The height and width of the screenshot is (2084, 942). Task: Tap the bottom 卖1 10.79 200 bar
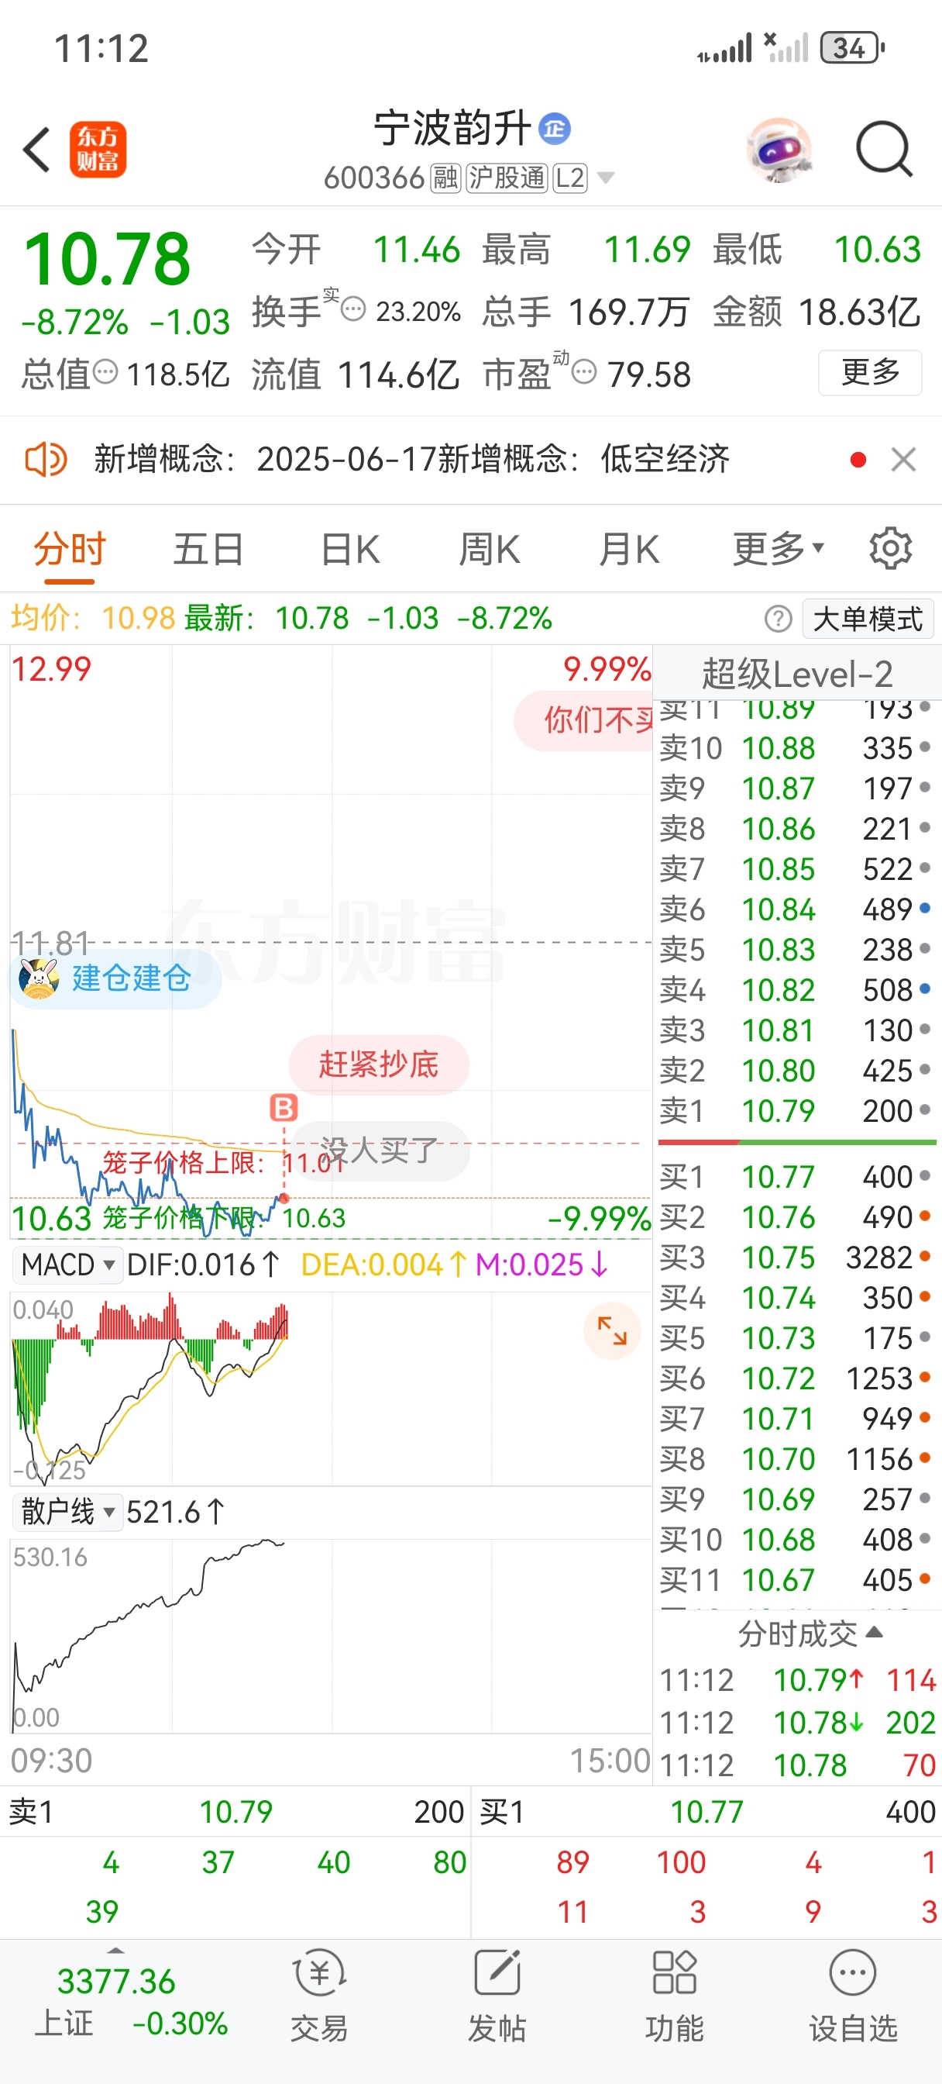click(x=235, y=1812)
